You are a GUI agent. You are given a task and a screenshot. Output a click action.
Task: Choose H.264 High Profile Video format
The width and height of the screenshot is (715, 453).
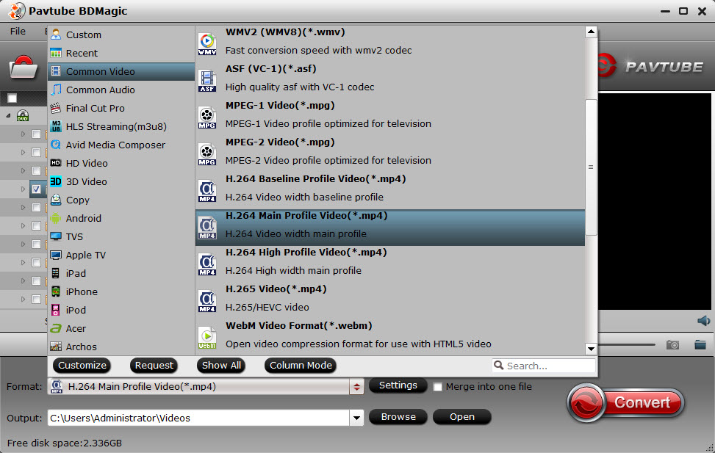(390, 261)
